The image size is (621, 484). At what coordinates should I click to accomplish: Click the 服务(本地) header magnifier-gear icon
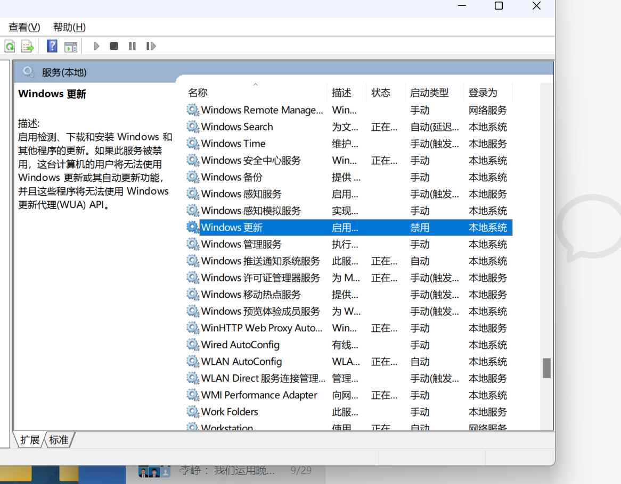click(x=29, y=72)
